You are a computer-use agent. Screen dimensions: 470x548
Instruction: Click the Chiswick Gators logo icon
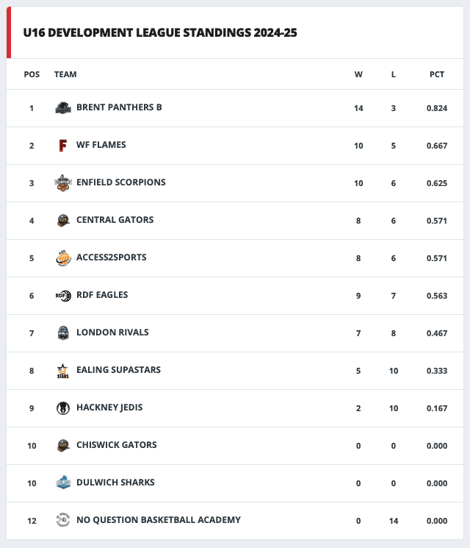[x=63, y=446]
